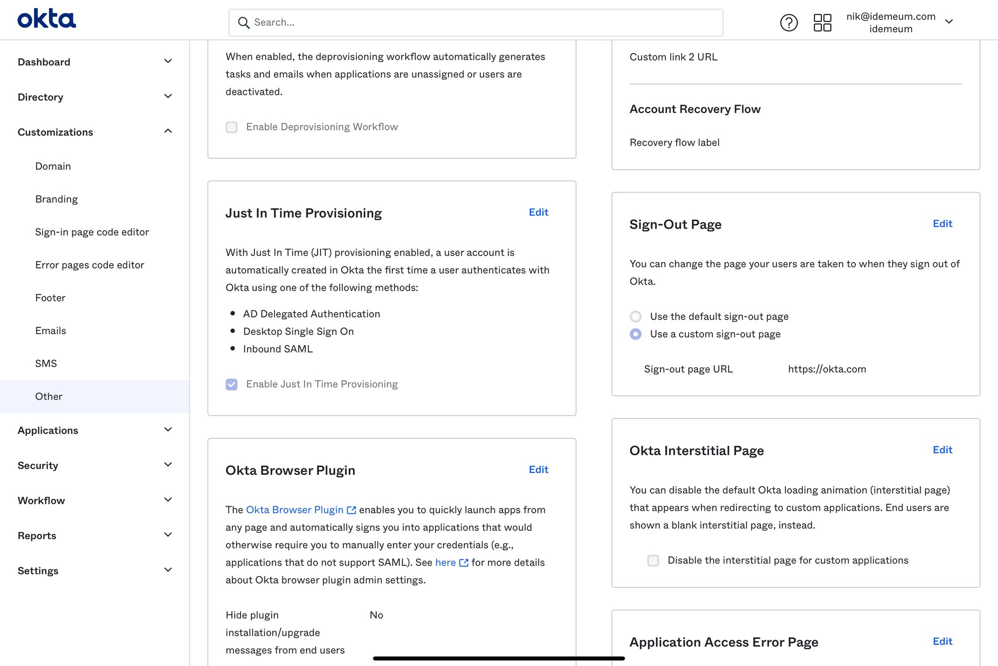Open Footer customization page
The height and width of the screenshot is (666, 998).
pos(50,298)
